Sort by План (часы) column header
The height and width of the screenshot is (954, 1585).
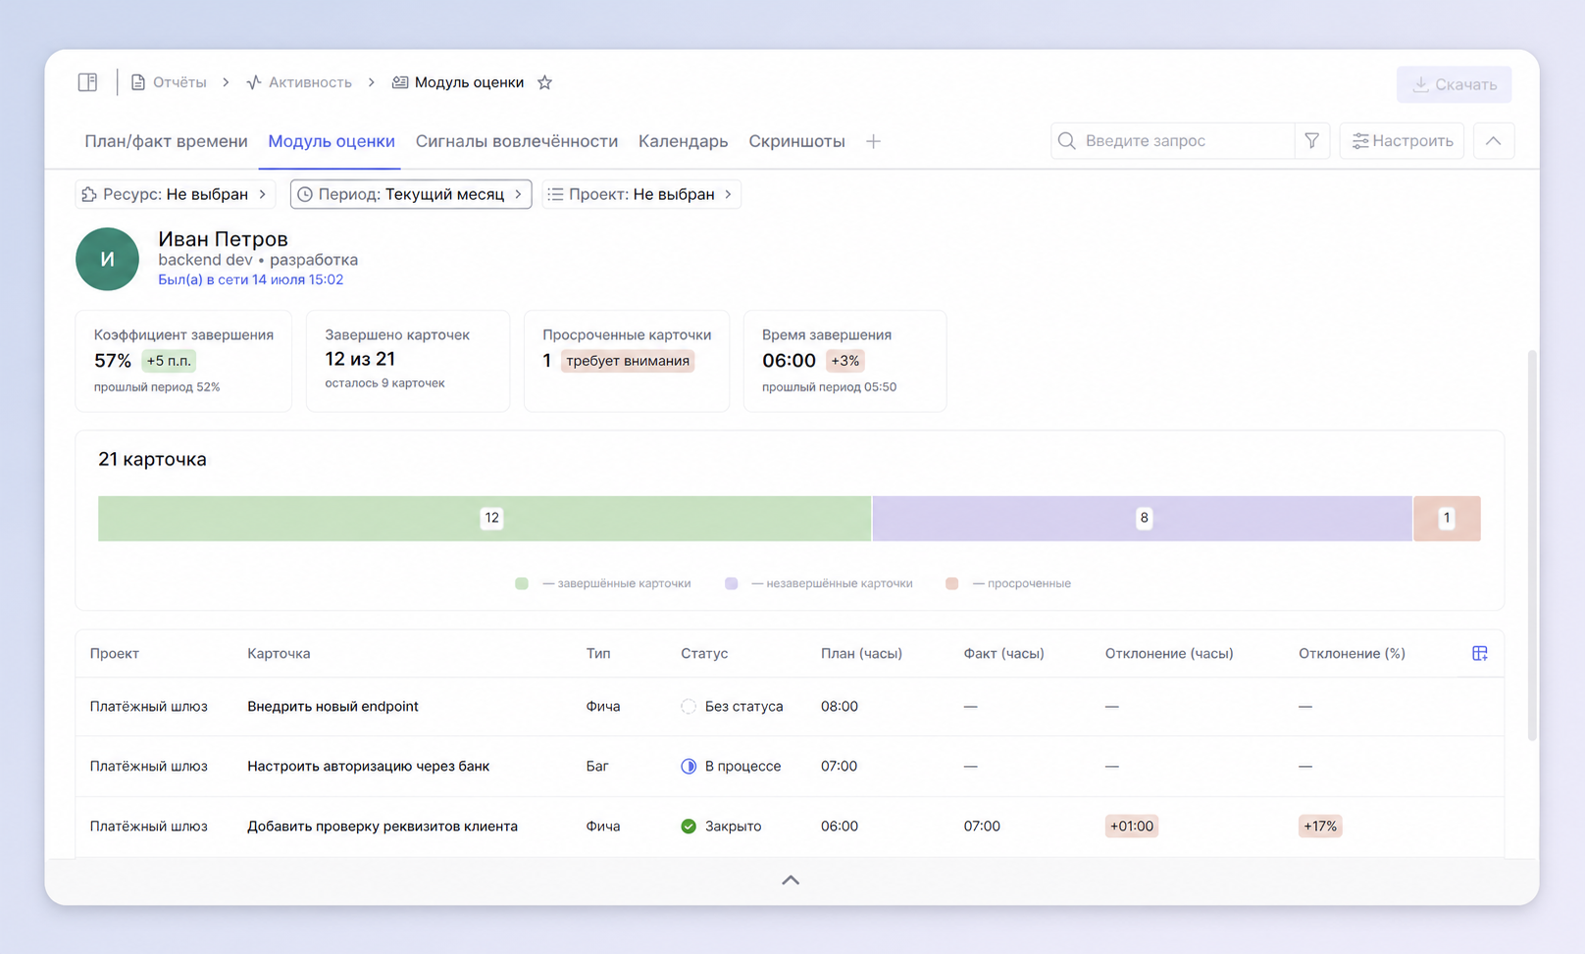861,654
